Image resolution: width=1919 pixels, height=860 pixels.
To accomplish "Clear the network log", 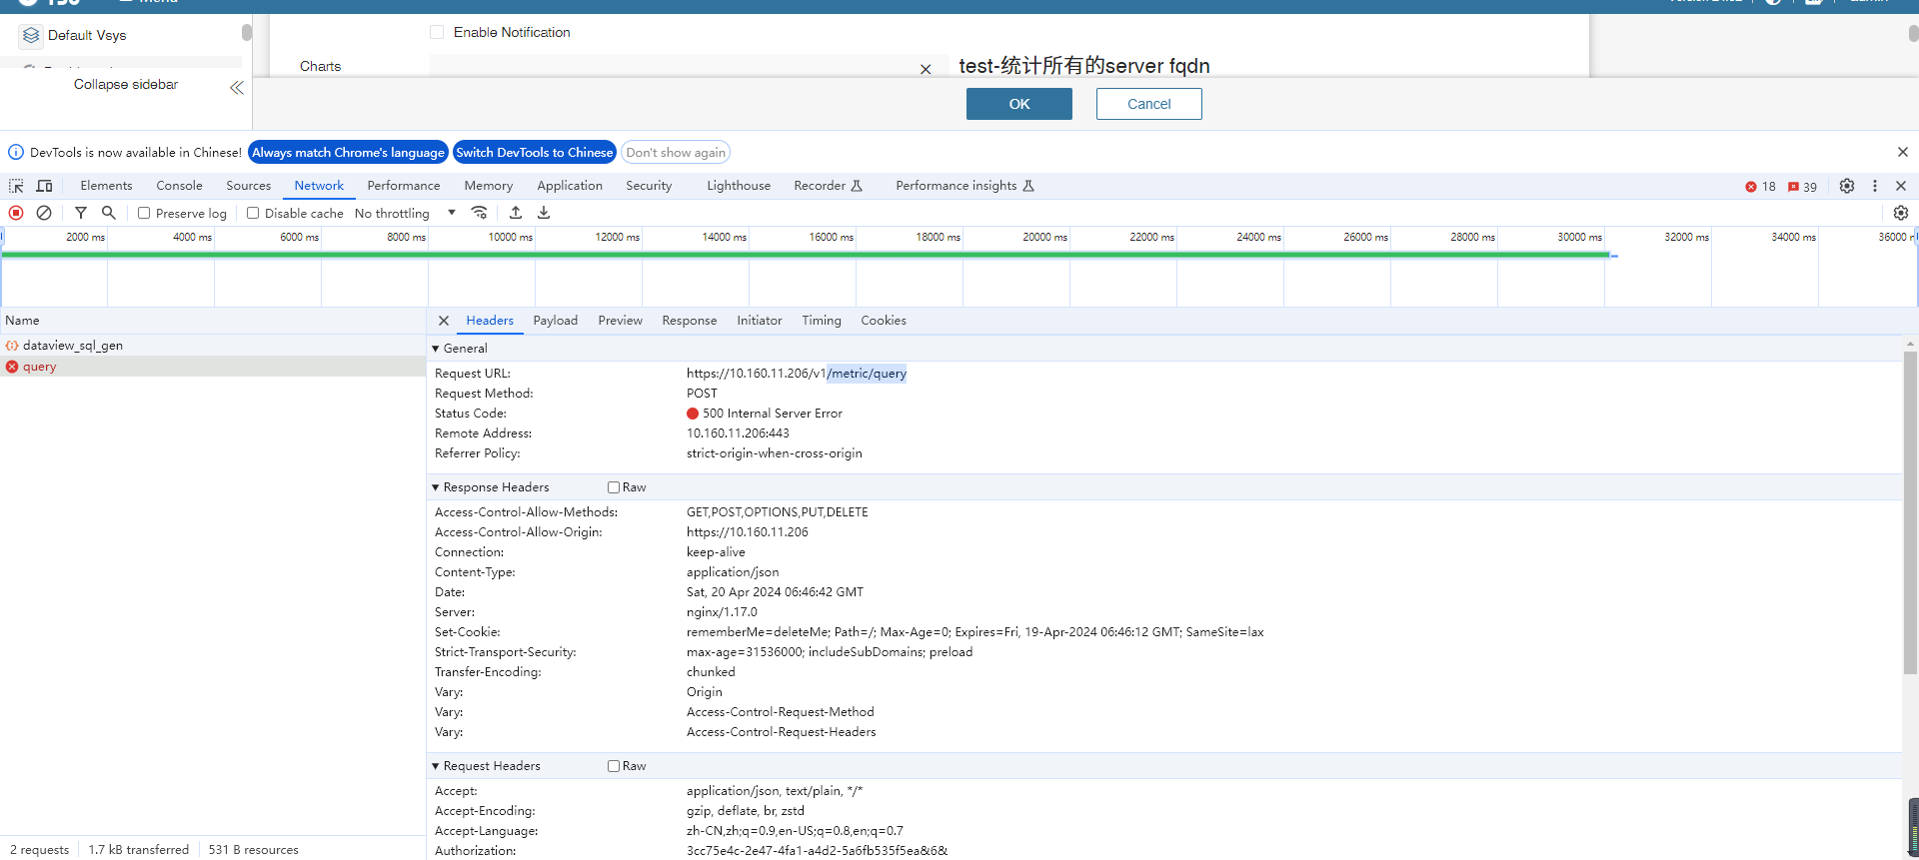I will [44, 213].
